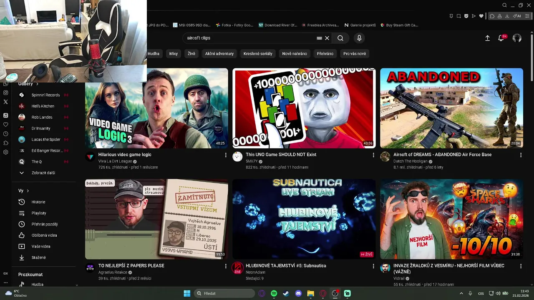Open extensions cube icon in the Opera sidebar

pyautogui.click(x=6, y=143)
